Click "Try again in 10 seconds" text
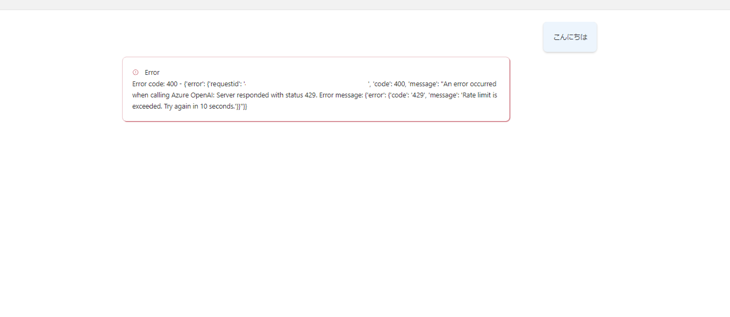730x317 pixels. point(199,106)
